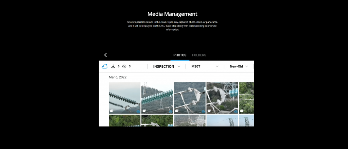This screenshot has height=149, width=348.
Task: Click the stacked-photos icon on dark insulator thumbnail
Action: coord(111,111)
